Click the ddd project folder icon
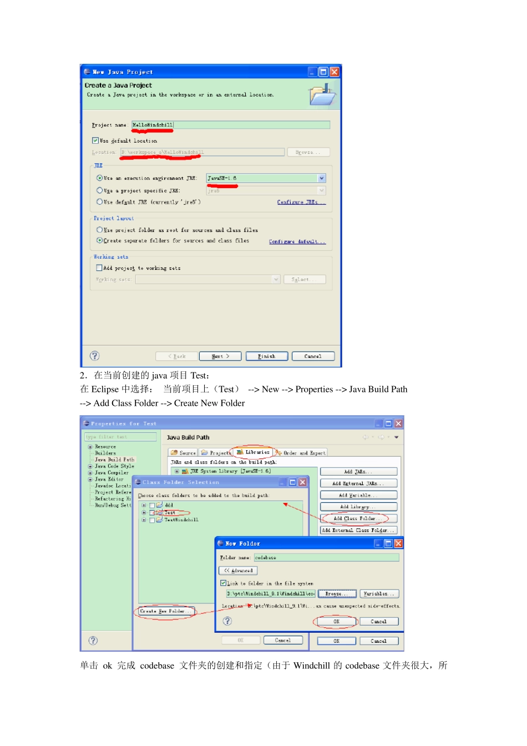Screen dimensions: 527x746 [x=160, y=505]
